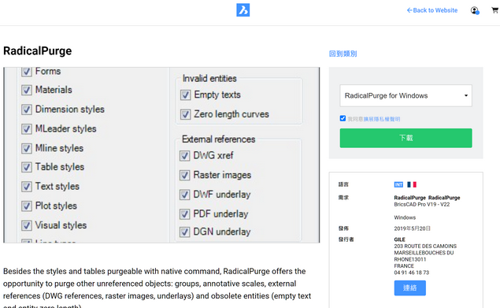Toggle the privacy agreement checkbox
Screen dimensions: 500x308
click(343, 118)
